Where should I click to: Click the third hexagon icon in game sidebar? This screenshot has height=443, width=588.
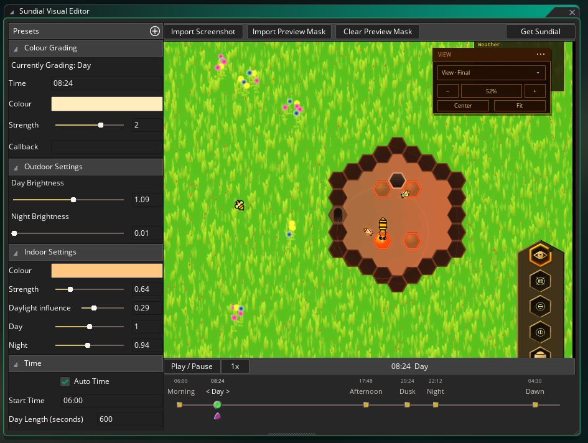(540, 307)
